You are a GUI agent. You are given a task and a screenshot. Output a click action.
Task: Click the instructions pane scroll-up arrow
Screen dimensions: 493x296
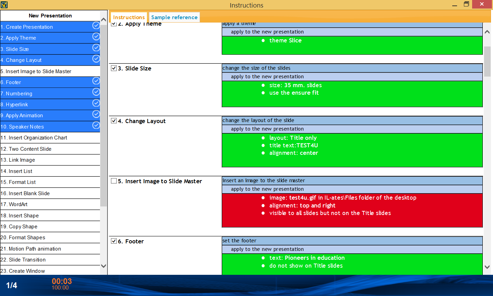[487, 32]
